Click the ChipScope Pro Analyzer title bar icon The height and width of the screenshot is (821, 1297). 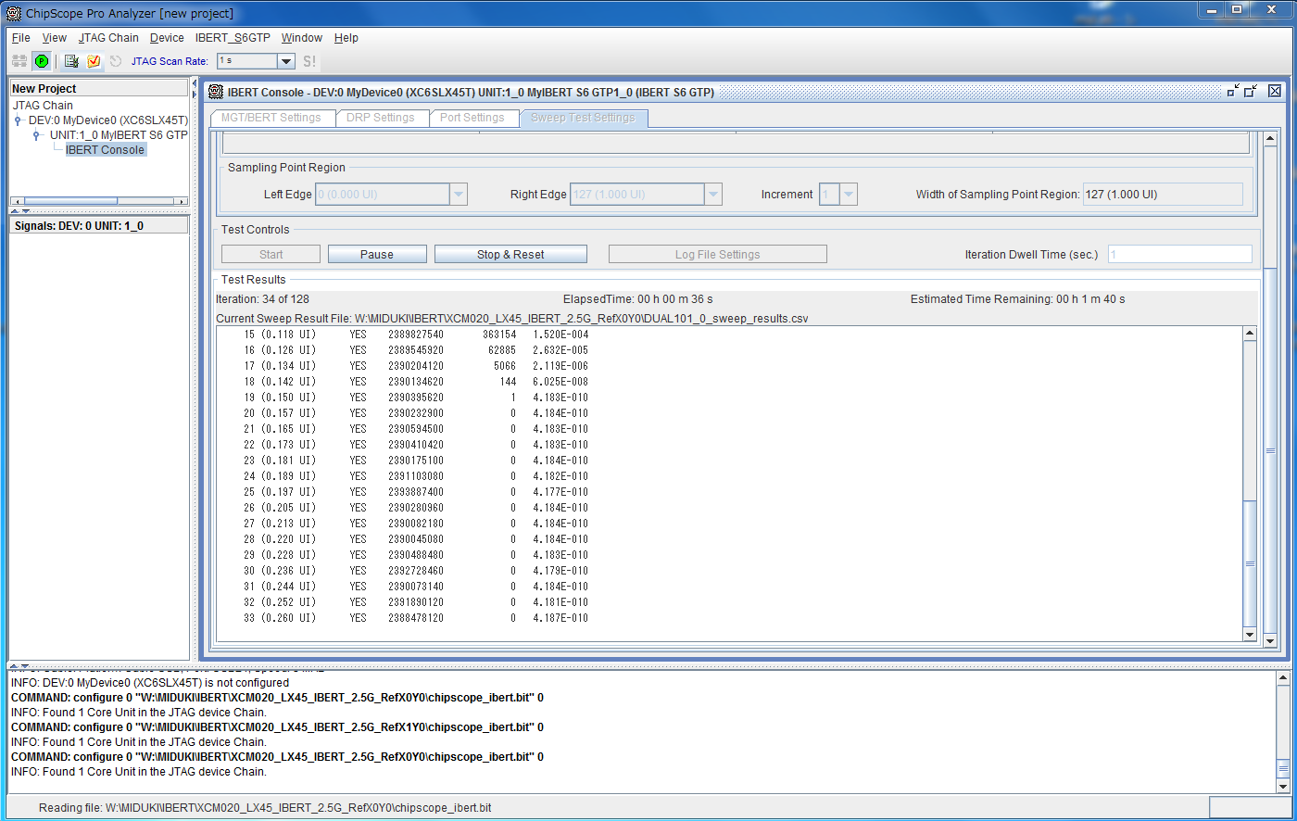14,13
